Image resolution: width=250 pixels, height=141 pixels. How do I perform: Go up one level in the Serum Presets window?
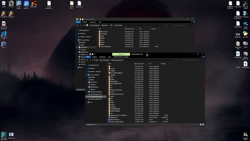[85, 25]
